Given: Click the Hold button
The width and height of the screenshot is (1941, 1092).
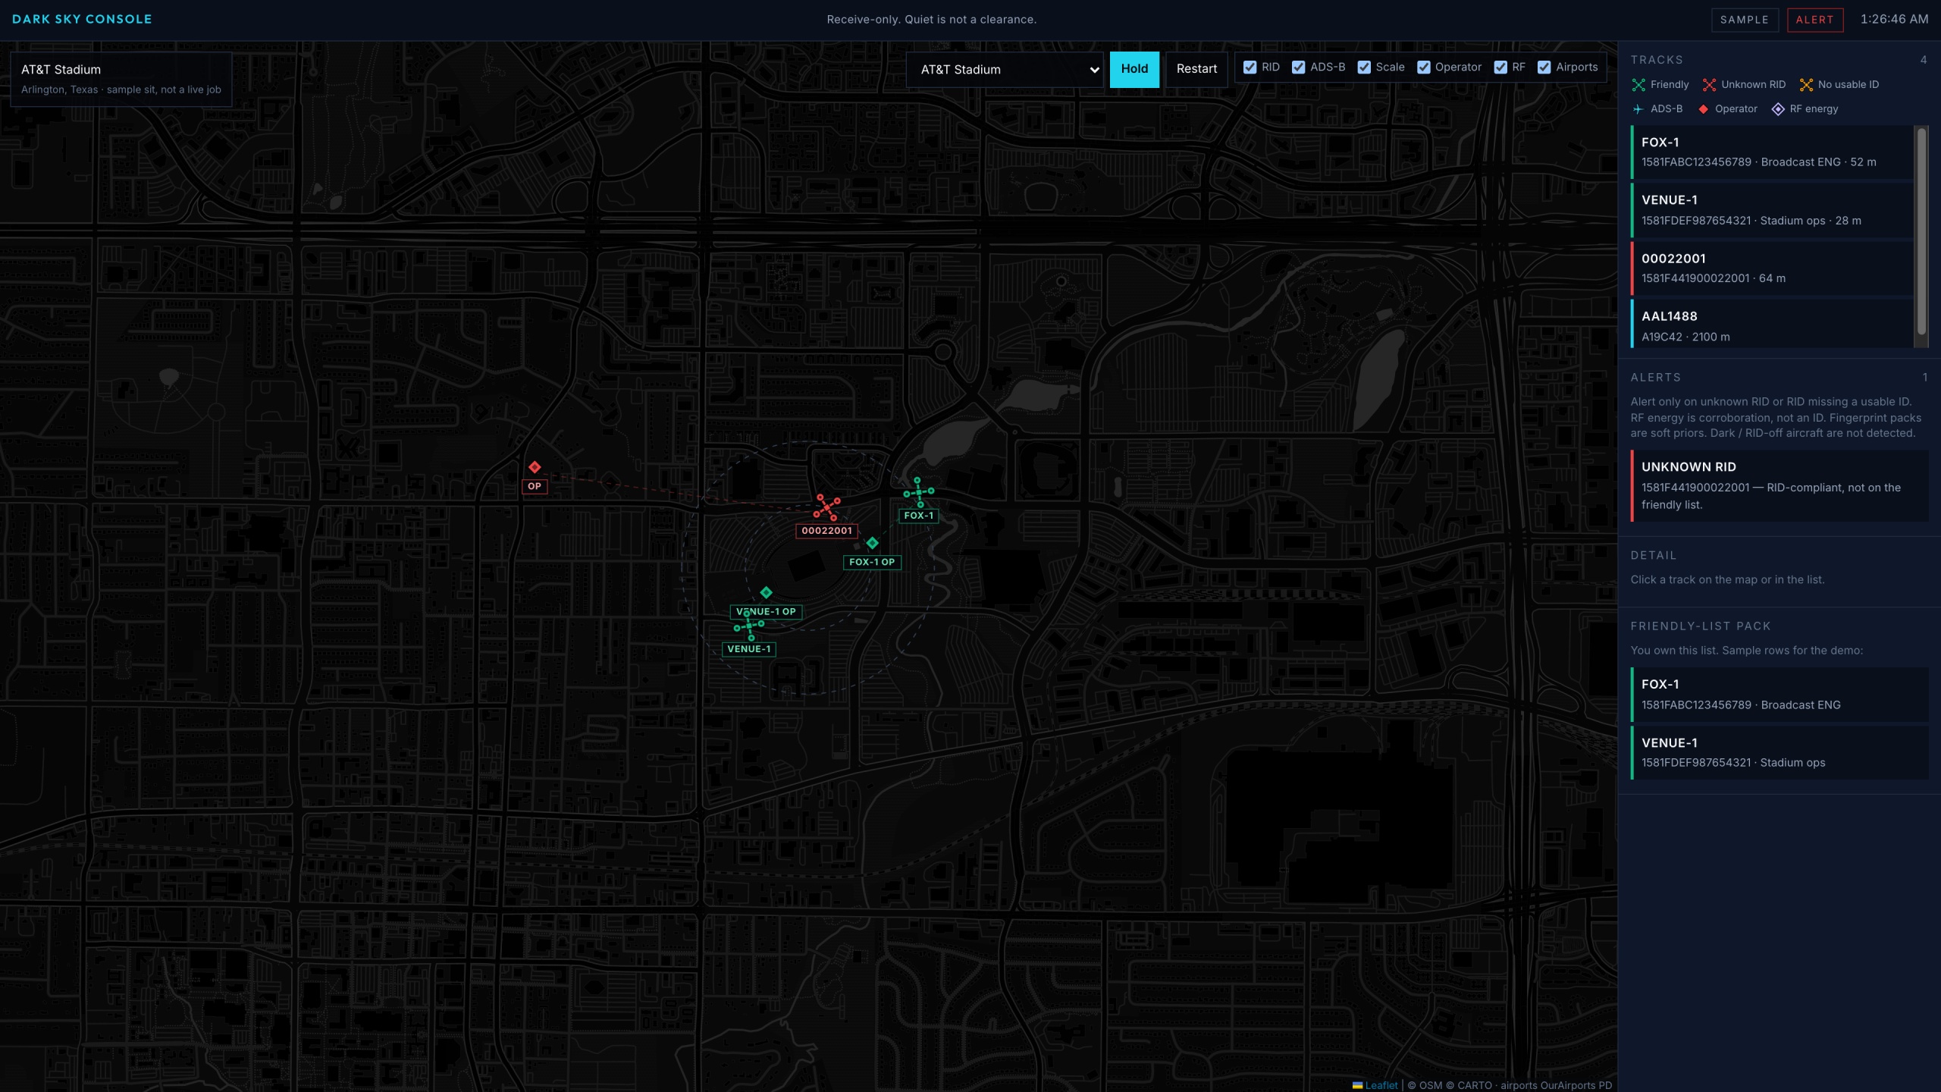Looking at the screenshot, I should [1134, 69].
